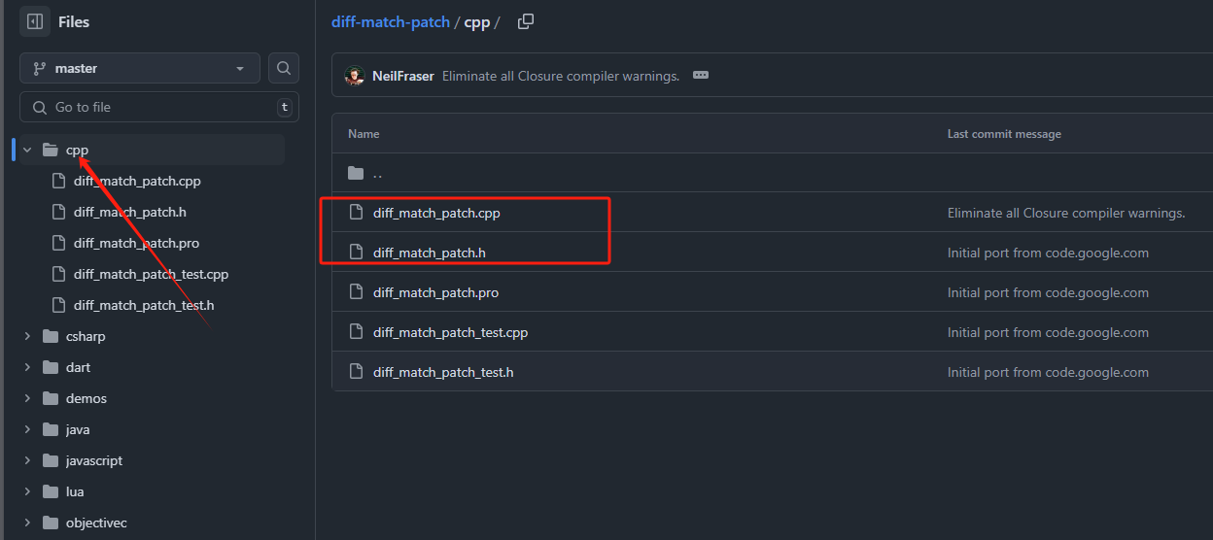The width and height of the screenshot is (1213, 540).
Task: Click the search magnifier button beside branch selector
Action: coord(284,68)
